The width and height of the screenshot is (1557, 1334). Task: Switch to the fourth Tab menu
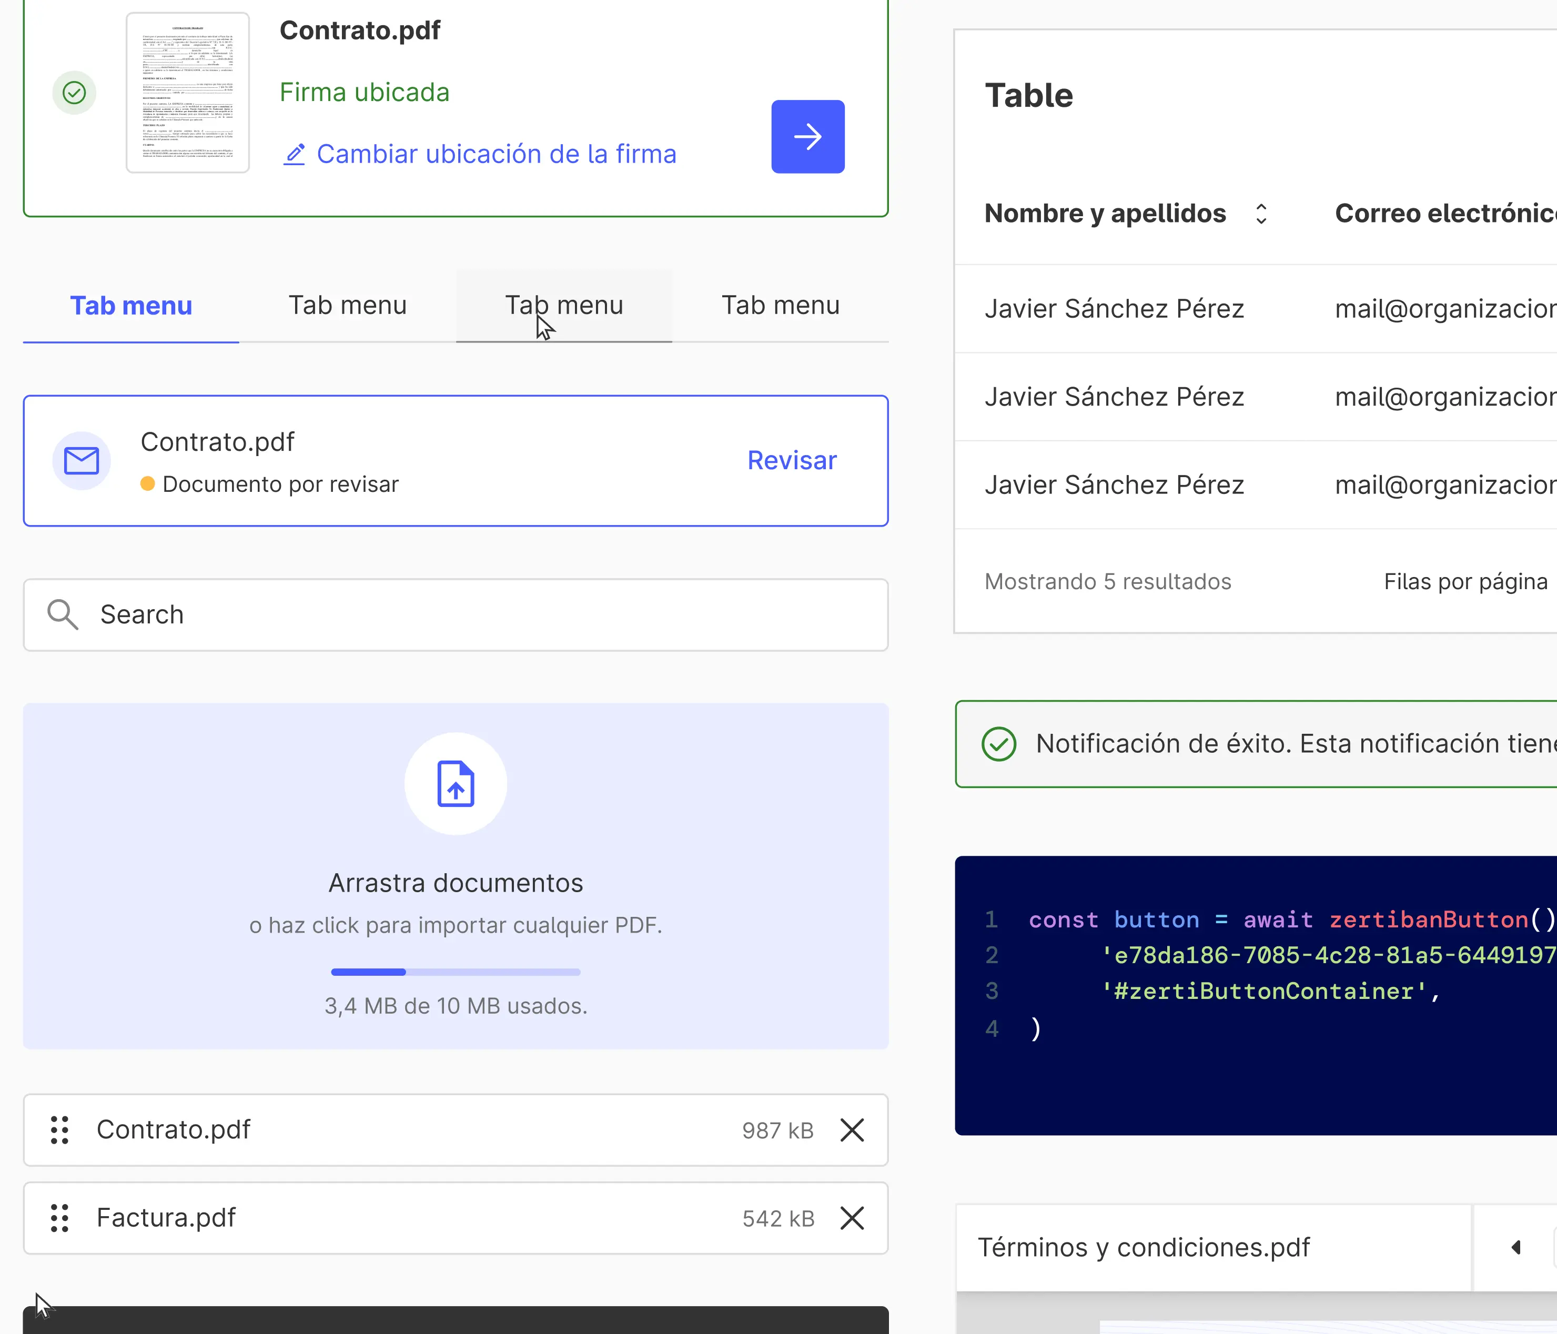point(780,306)
